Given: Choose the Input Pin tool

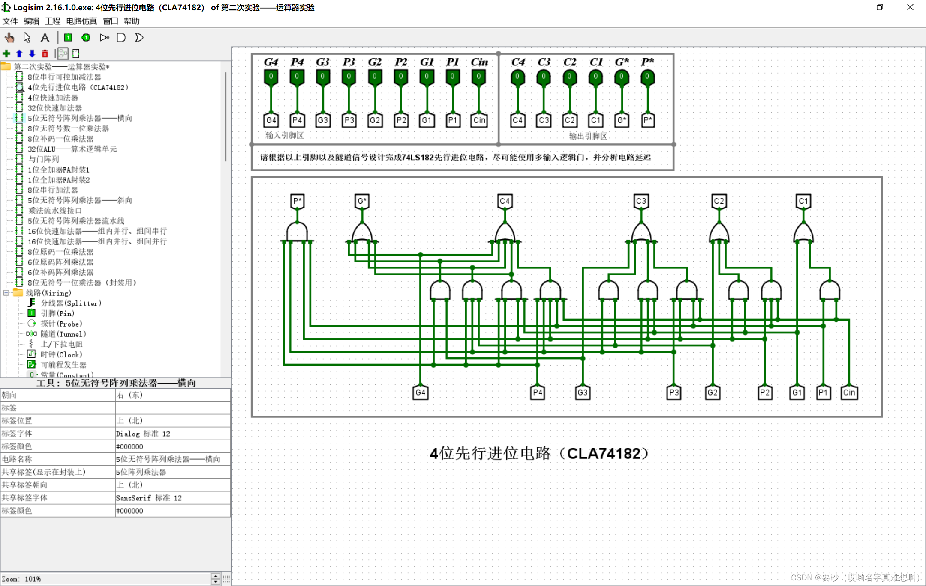Looking at the screenshot, I should tap(68, 38).
